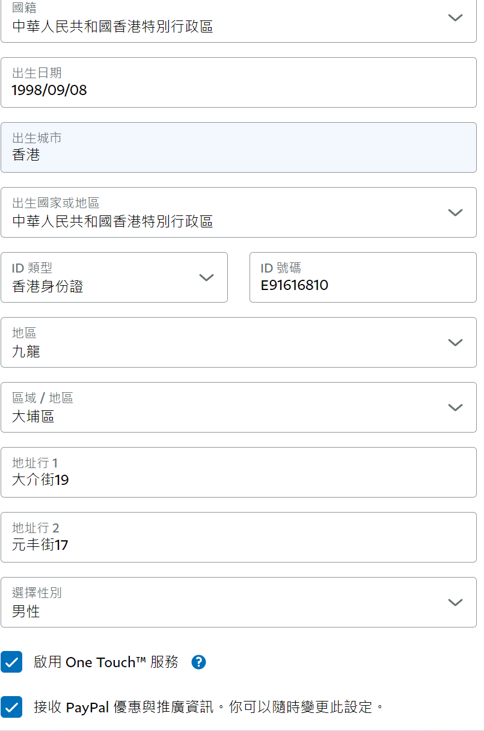Viewport: 484px width, 731px height.
Task: Click the chevron arrow in ID 類型 field
Action: coord(206,277)
